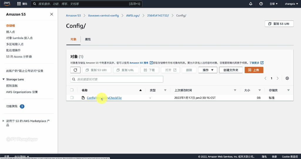Click toolbar 复制 S3 URI button
The image size is (301, 159).
[97, 70]
